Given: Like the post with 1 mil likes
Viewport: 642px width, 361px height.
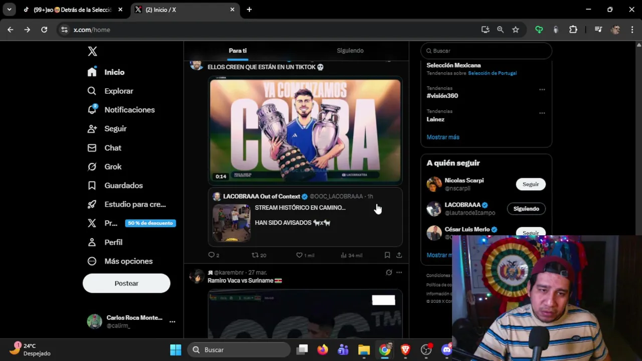Looking at the screenshot, I should pyautogui.click(x=305, y=255).
